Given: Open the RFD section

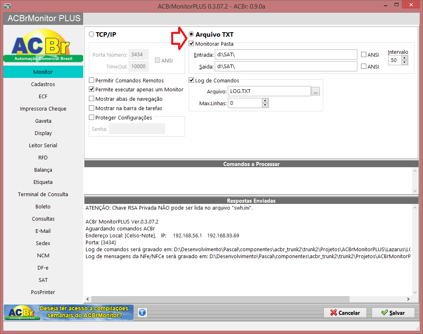Looking at the screenshot, I should [x=43, y=157].
